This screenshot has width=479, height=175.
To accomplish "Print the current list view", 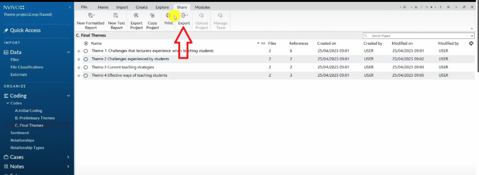I will tap(168, 19).
